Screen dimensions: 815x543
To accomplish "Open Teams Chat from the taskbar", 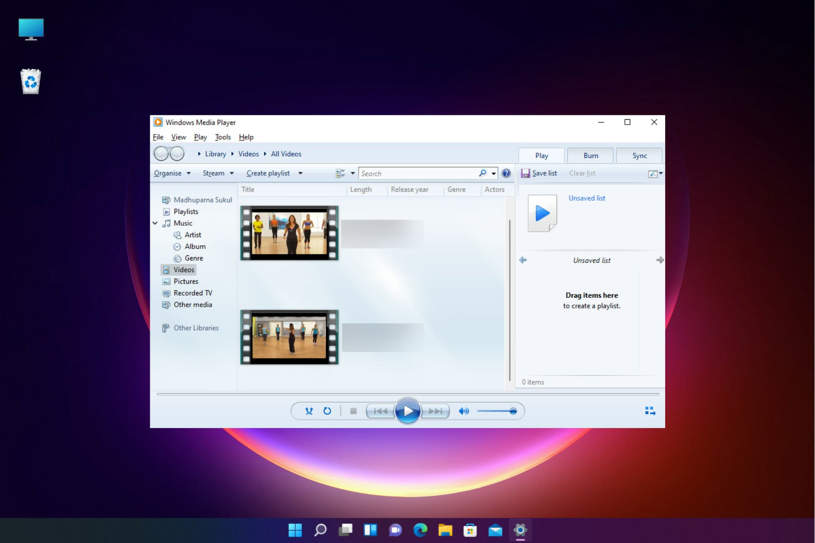I will pyautogui.click(x=395, y=530).
